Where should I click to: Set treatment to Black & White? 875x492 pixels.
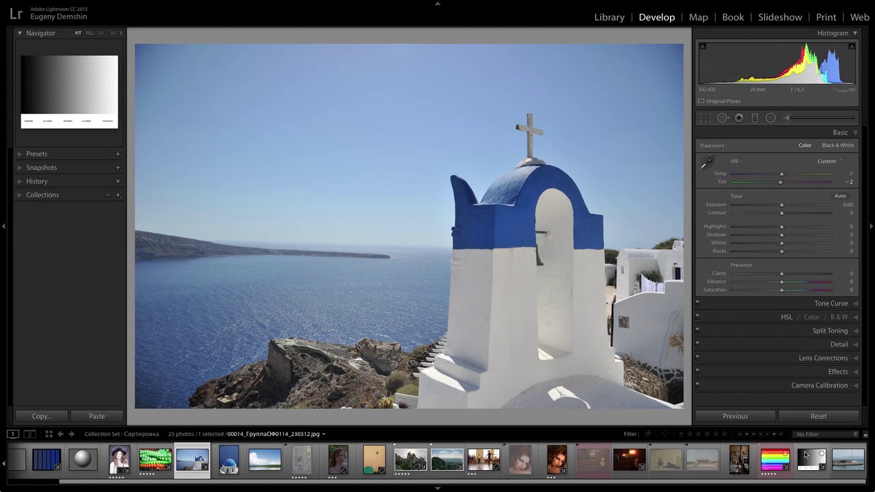[837, 146]
